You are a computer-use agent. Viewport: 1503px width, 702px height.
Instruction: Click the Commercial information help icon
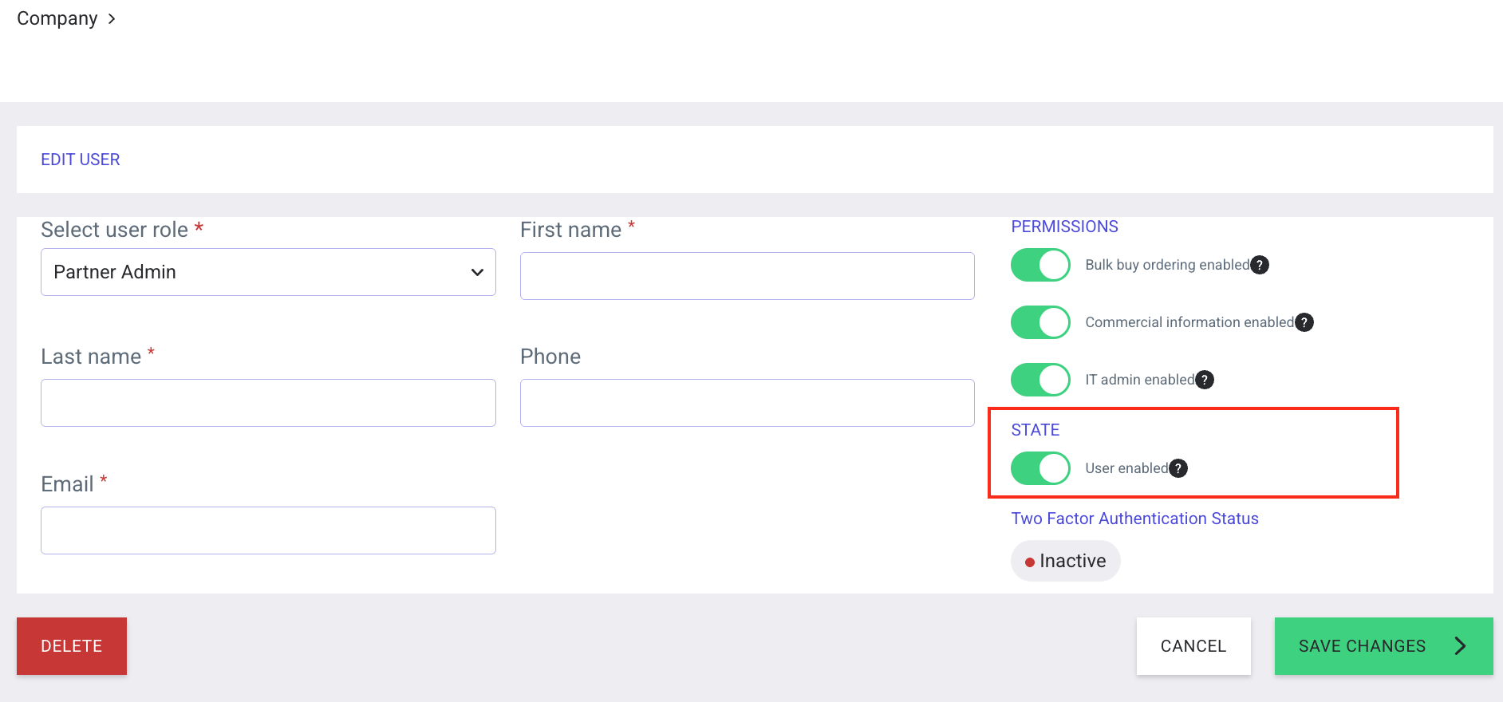tap(1304, 322)
